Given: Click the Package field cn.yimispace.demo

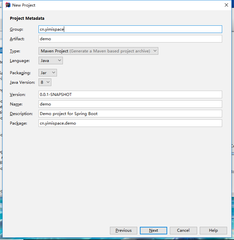Looking at the screenshot, I should coord(130,123).
